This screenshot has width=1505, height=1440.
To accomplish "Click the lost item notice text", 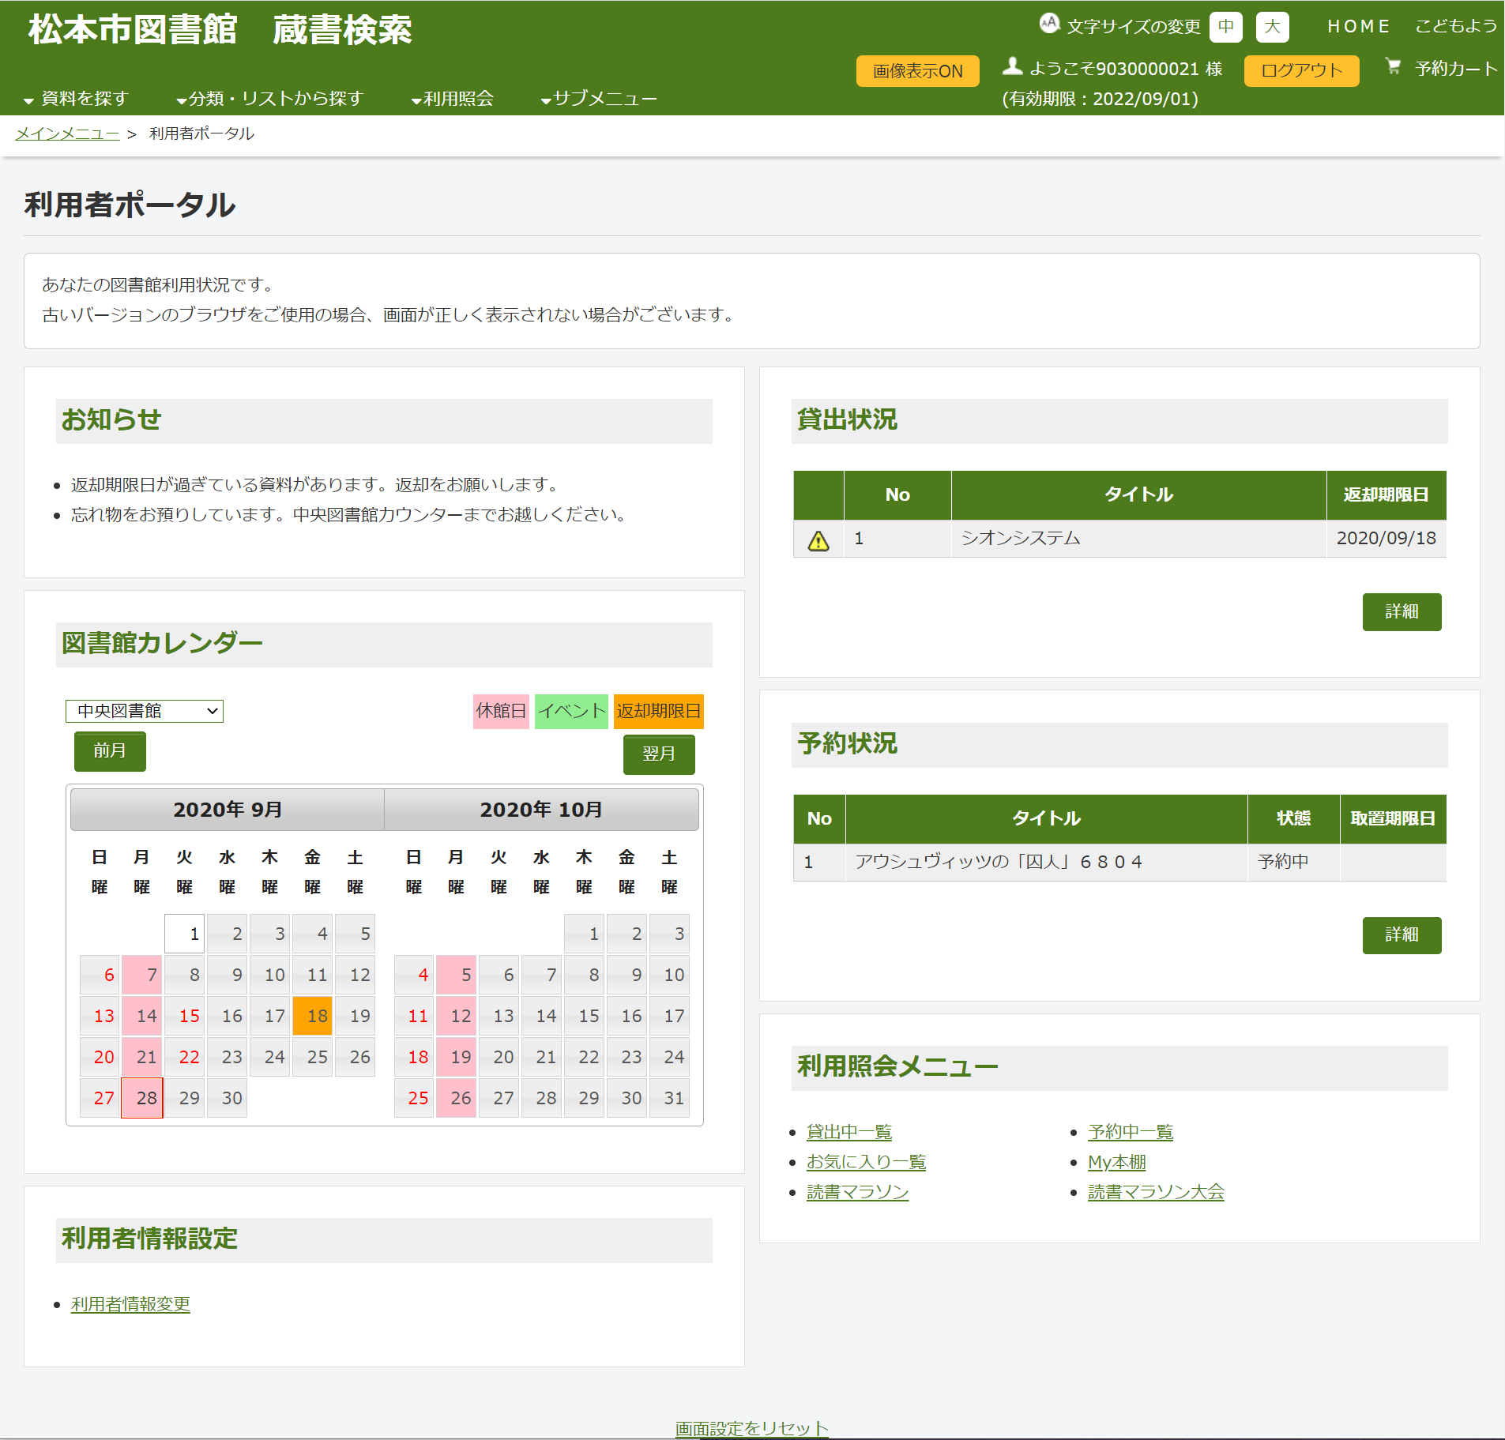I will (350, 514).
